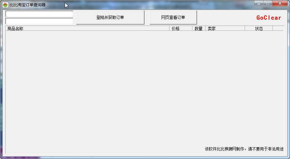
Task: Click the app icon in the title bar
Action: 5,5
